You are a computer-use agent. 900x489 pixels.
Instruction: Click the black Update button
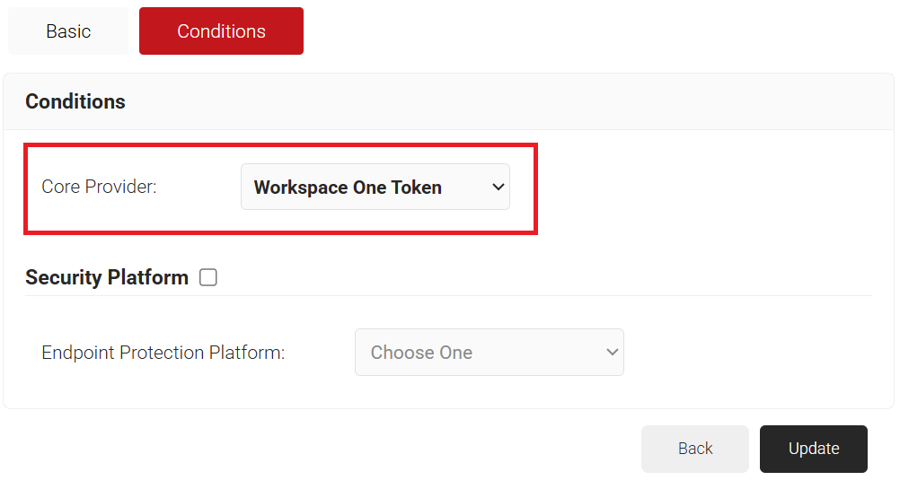tap(813, 449)
